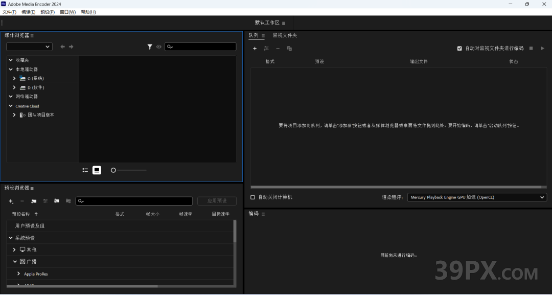Screen dimensions: 552x295
Task: Collapse the 收藏夹 tree node
Action: 11,60
